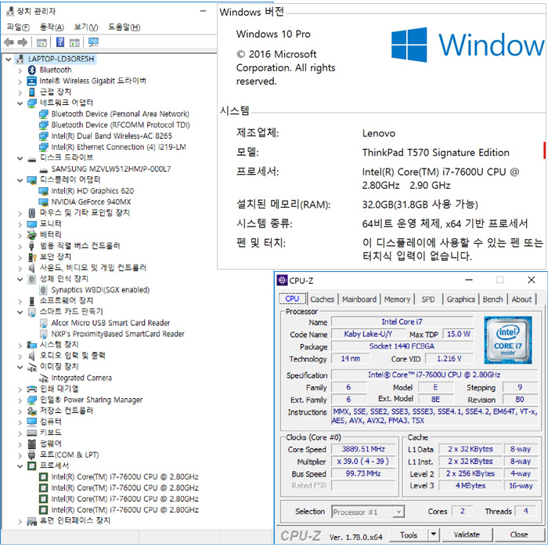Open the 동작(A) menu
548x547 pixels.
click(x=52, y=27)
